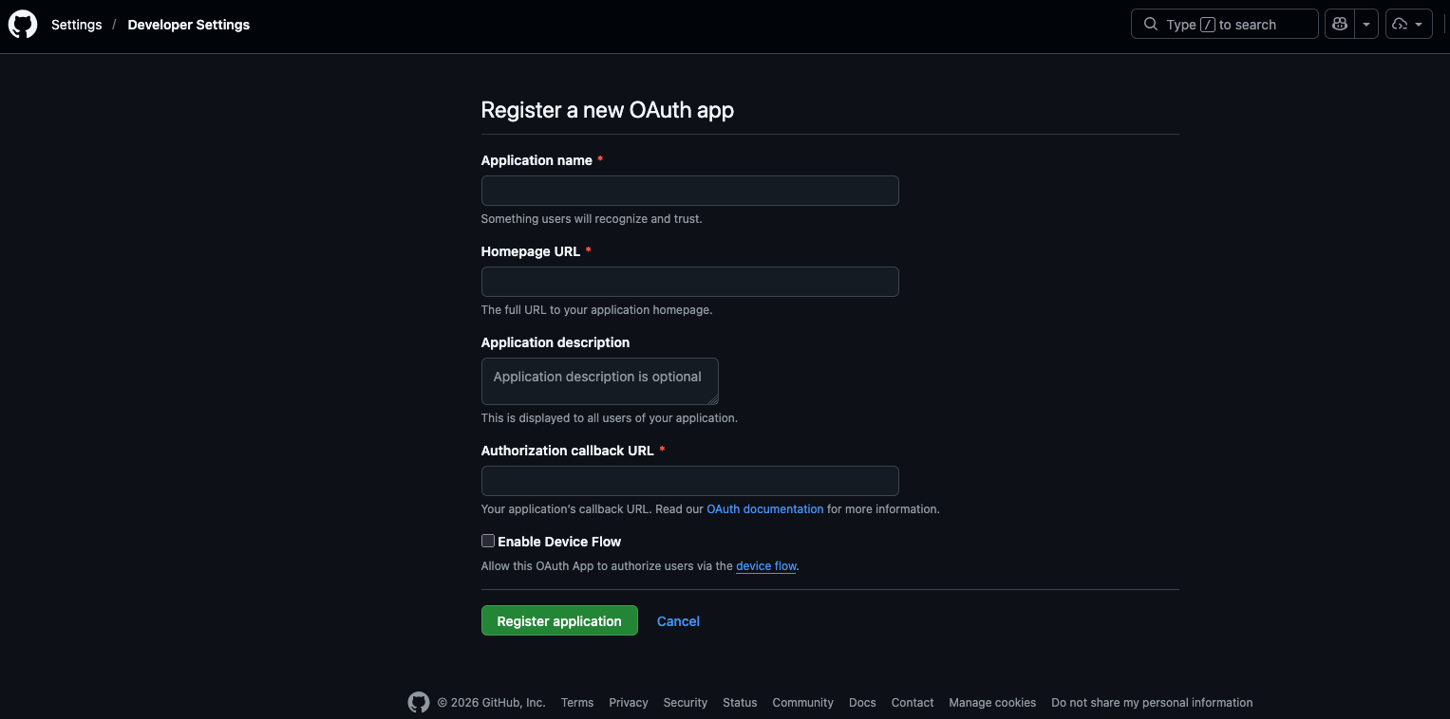Click the 'Homepage URL' label
The image size is (1450, 719).
531,251
